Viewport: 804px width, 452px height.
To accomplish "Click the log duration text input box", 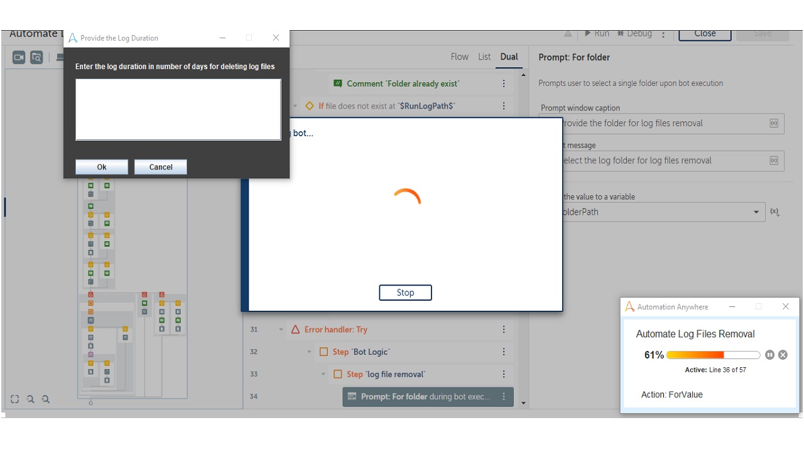I will [178, 109].
